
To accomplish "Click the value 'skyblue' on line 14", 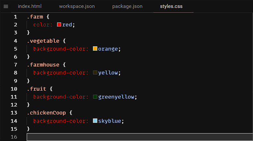I will (110, 121).
